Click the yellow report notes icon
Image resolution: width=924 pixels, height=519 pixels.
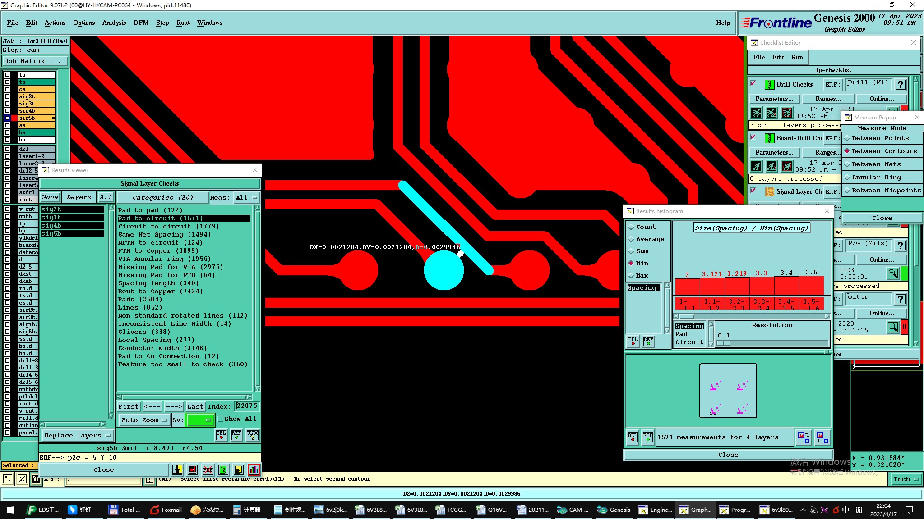(x=238, y=470)
